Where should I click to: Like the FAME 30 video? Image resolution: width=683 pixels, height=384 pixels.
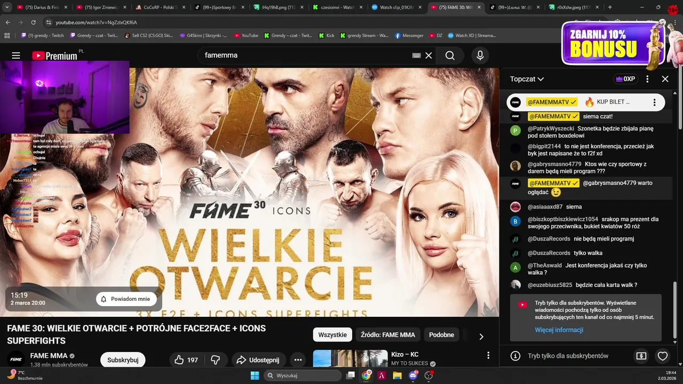pyautogui.click(x=186, y=360)
